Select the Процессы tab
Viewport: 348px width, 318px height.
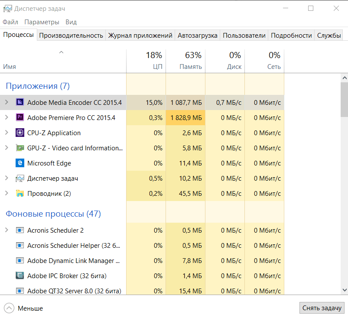coord(19,35)
